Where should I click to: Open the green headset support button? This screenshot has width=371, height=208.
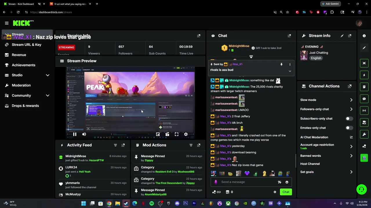point(361,190)
